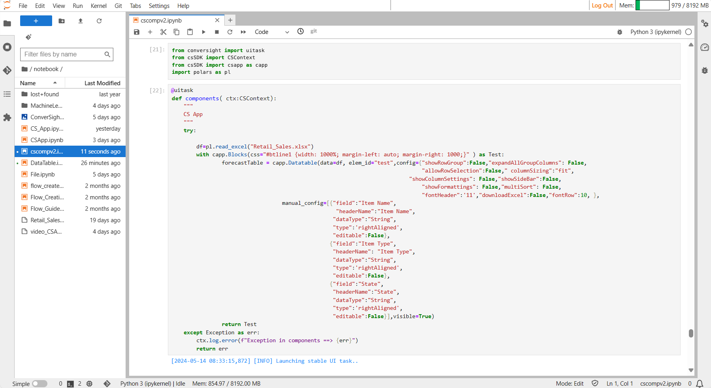This screenshot has width=711, height=388.
Task: Open the Git sidebar panel icon
Action: tap(7, 71)
